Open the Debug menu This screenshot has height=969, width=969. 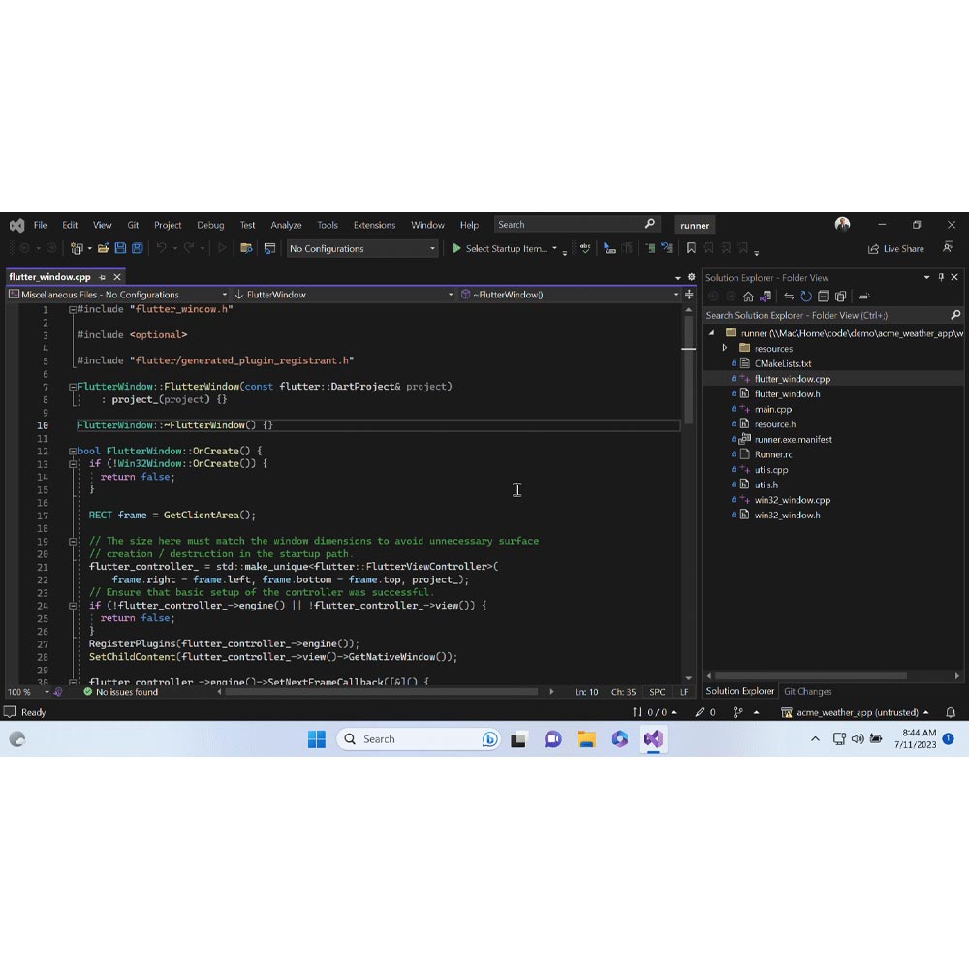(210, 225)
